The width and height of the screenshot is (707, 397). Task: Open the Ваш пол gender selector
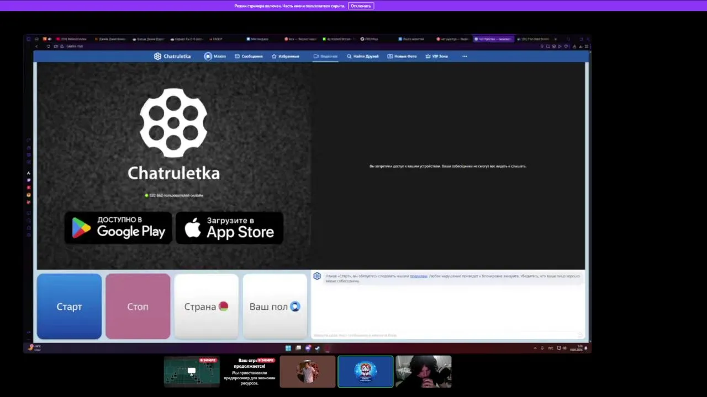275,307
